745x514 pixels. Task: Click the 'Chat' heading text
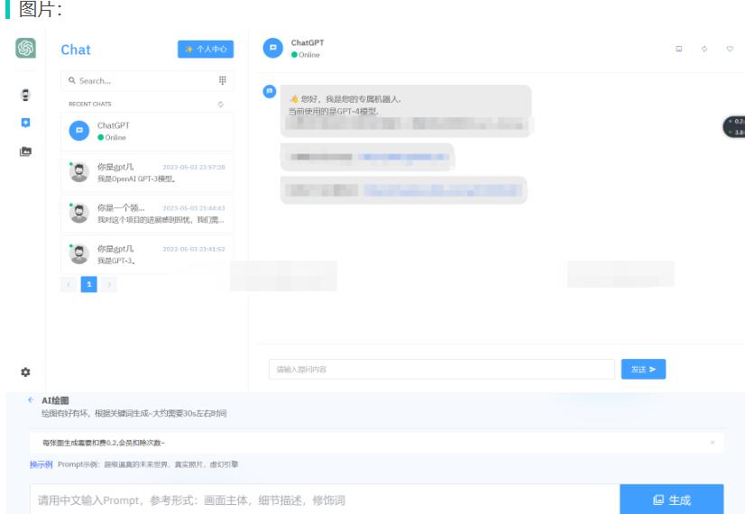point(76,50)
